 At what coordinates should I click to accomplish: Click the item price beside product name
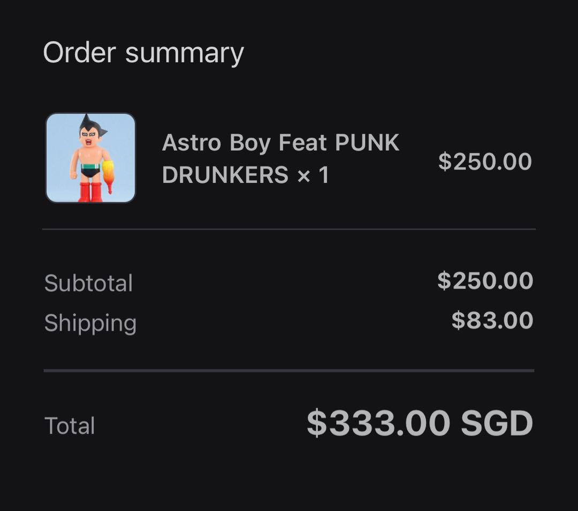tap(485, 162)
